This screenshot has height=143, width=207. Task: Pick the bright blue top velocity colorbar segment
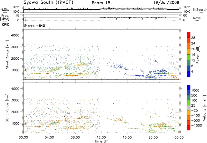[189, 88]
